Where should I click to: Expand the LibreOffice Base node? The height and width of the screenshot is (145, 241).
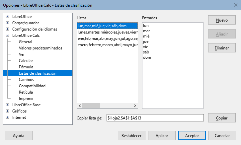point(8,105)
